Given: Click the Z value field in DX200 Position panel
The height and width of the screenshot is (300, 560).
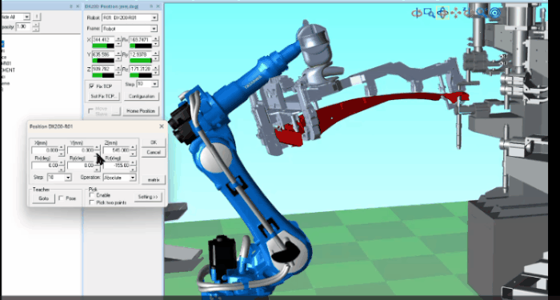Looking at the screenshot, I should tap(103, 69).
